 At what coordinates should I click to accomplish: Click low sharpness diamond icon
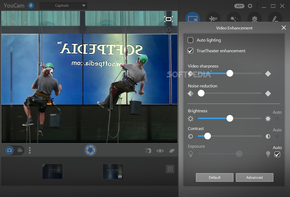coord(191,74)
